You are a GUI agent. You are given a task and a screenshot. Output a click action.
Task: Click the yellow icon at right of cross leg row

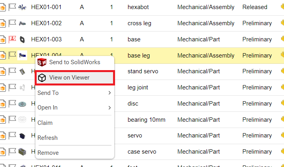(282, 23)
